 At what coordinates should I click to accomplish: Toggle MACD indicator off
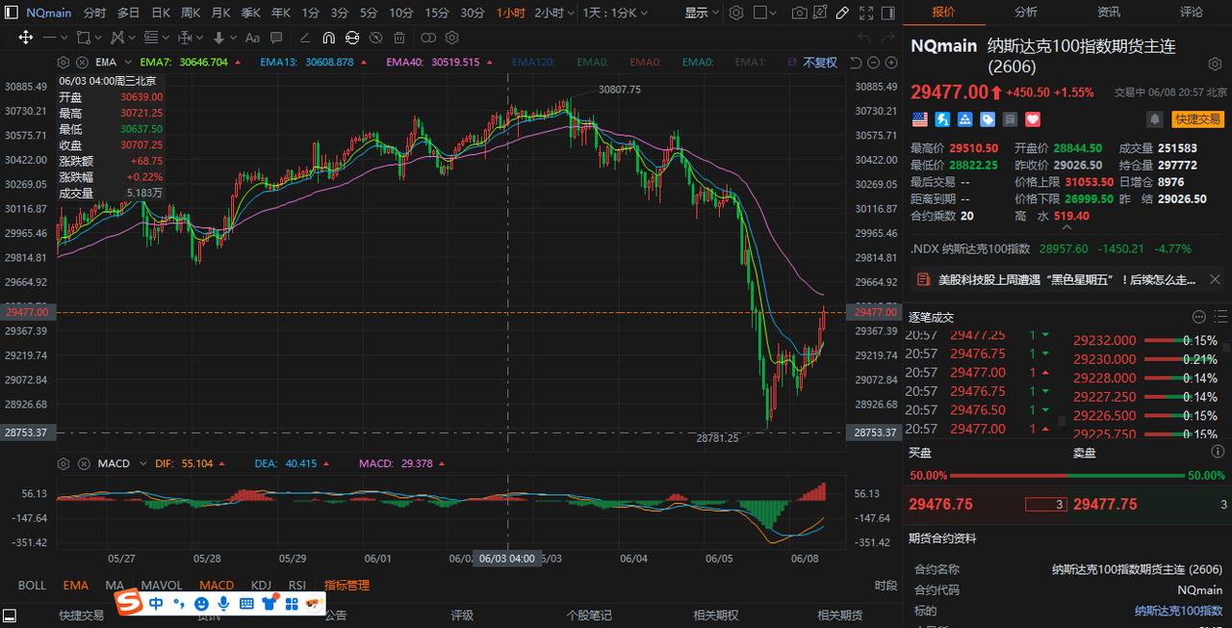[x=217, y=585]
